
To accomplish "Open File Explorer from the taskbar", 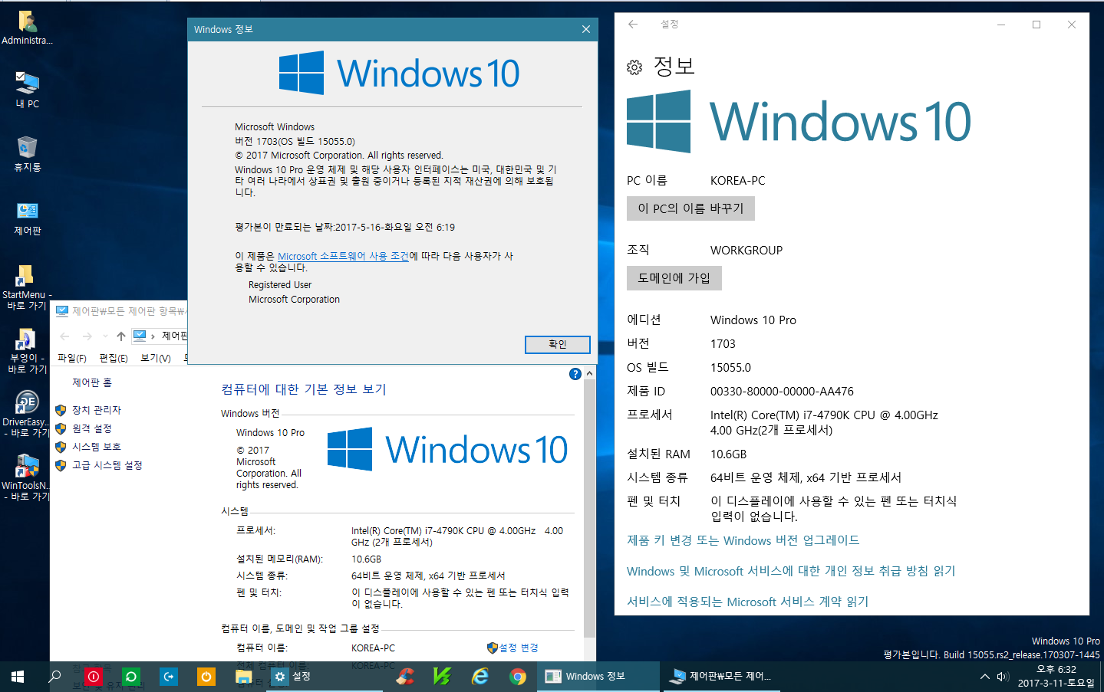I will click(243, 677).
